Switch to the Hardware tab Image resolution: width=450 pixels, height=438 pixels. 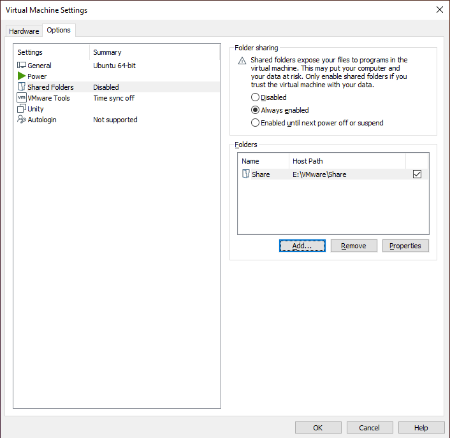24,31
